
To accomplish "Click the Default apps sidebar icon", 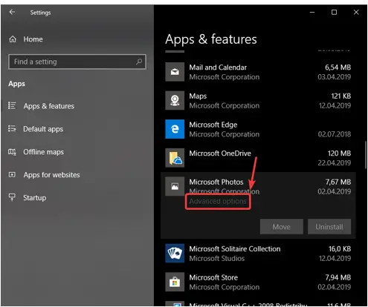I will point(12,128).
